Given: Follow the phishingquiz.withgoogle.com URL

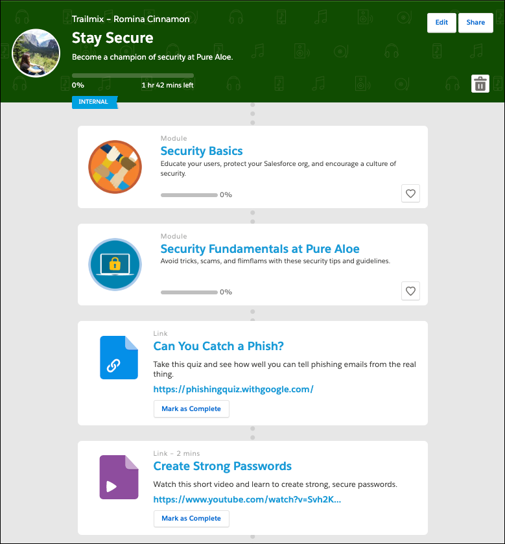Looking at the screenshot, I should pos(233,389).
